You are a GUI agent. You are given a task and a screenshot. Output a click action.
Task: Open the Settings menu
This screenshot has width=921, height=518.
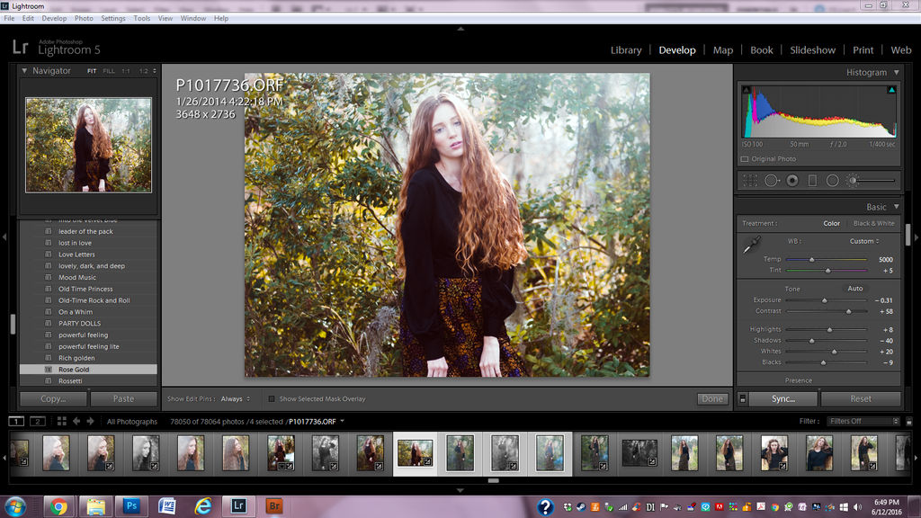tap(112, 18)
